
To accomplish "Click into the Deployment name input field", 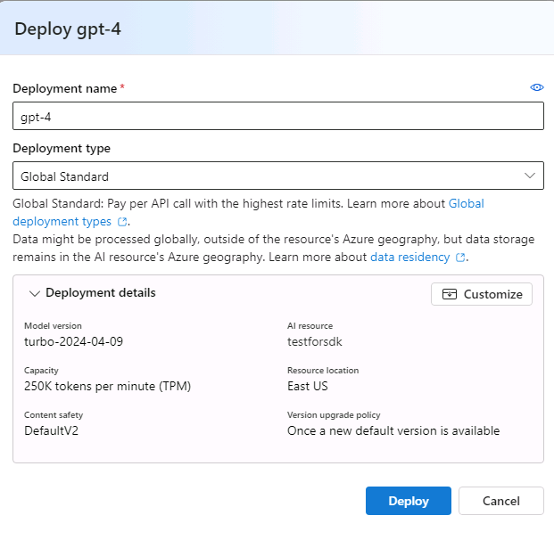I will [x=278, y=116].
